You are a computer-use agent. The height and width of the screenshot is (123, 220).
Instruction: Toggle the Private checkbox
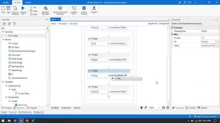(203, 38)
